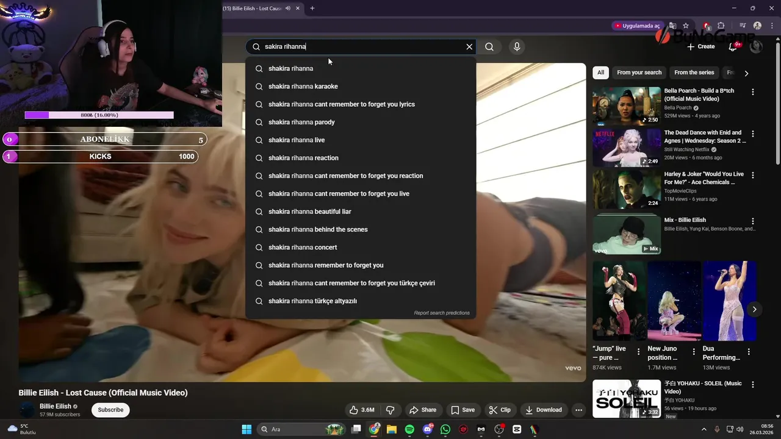Save the video to a playlist
Image resolution: width=781 pixels, height=439 pixels.
coord(462,410)
